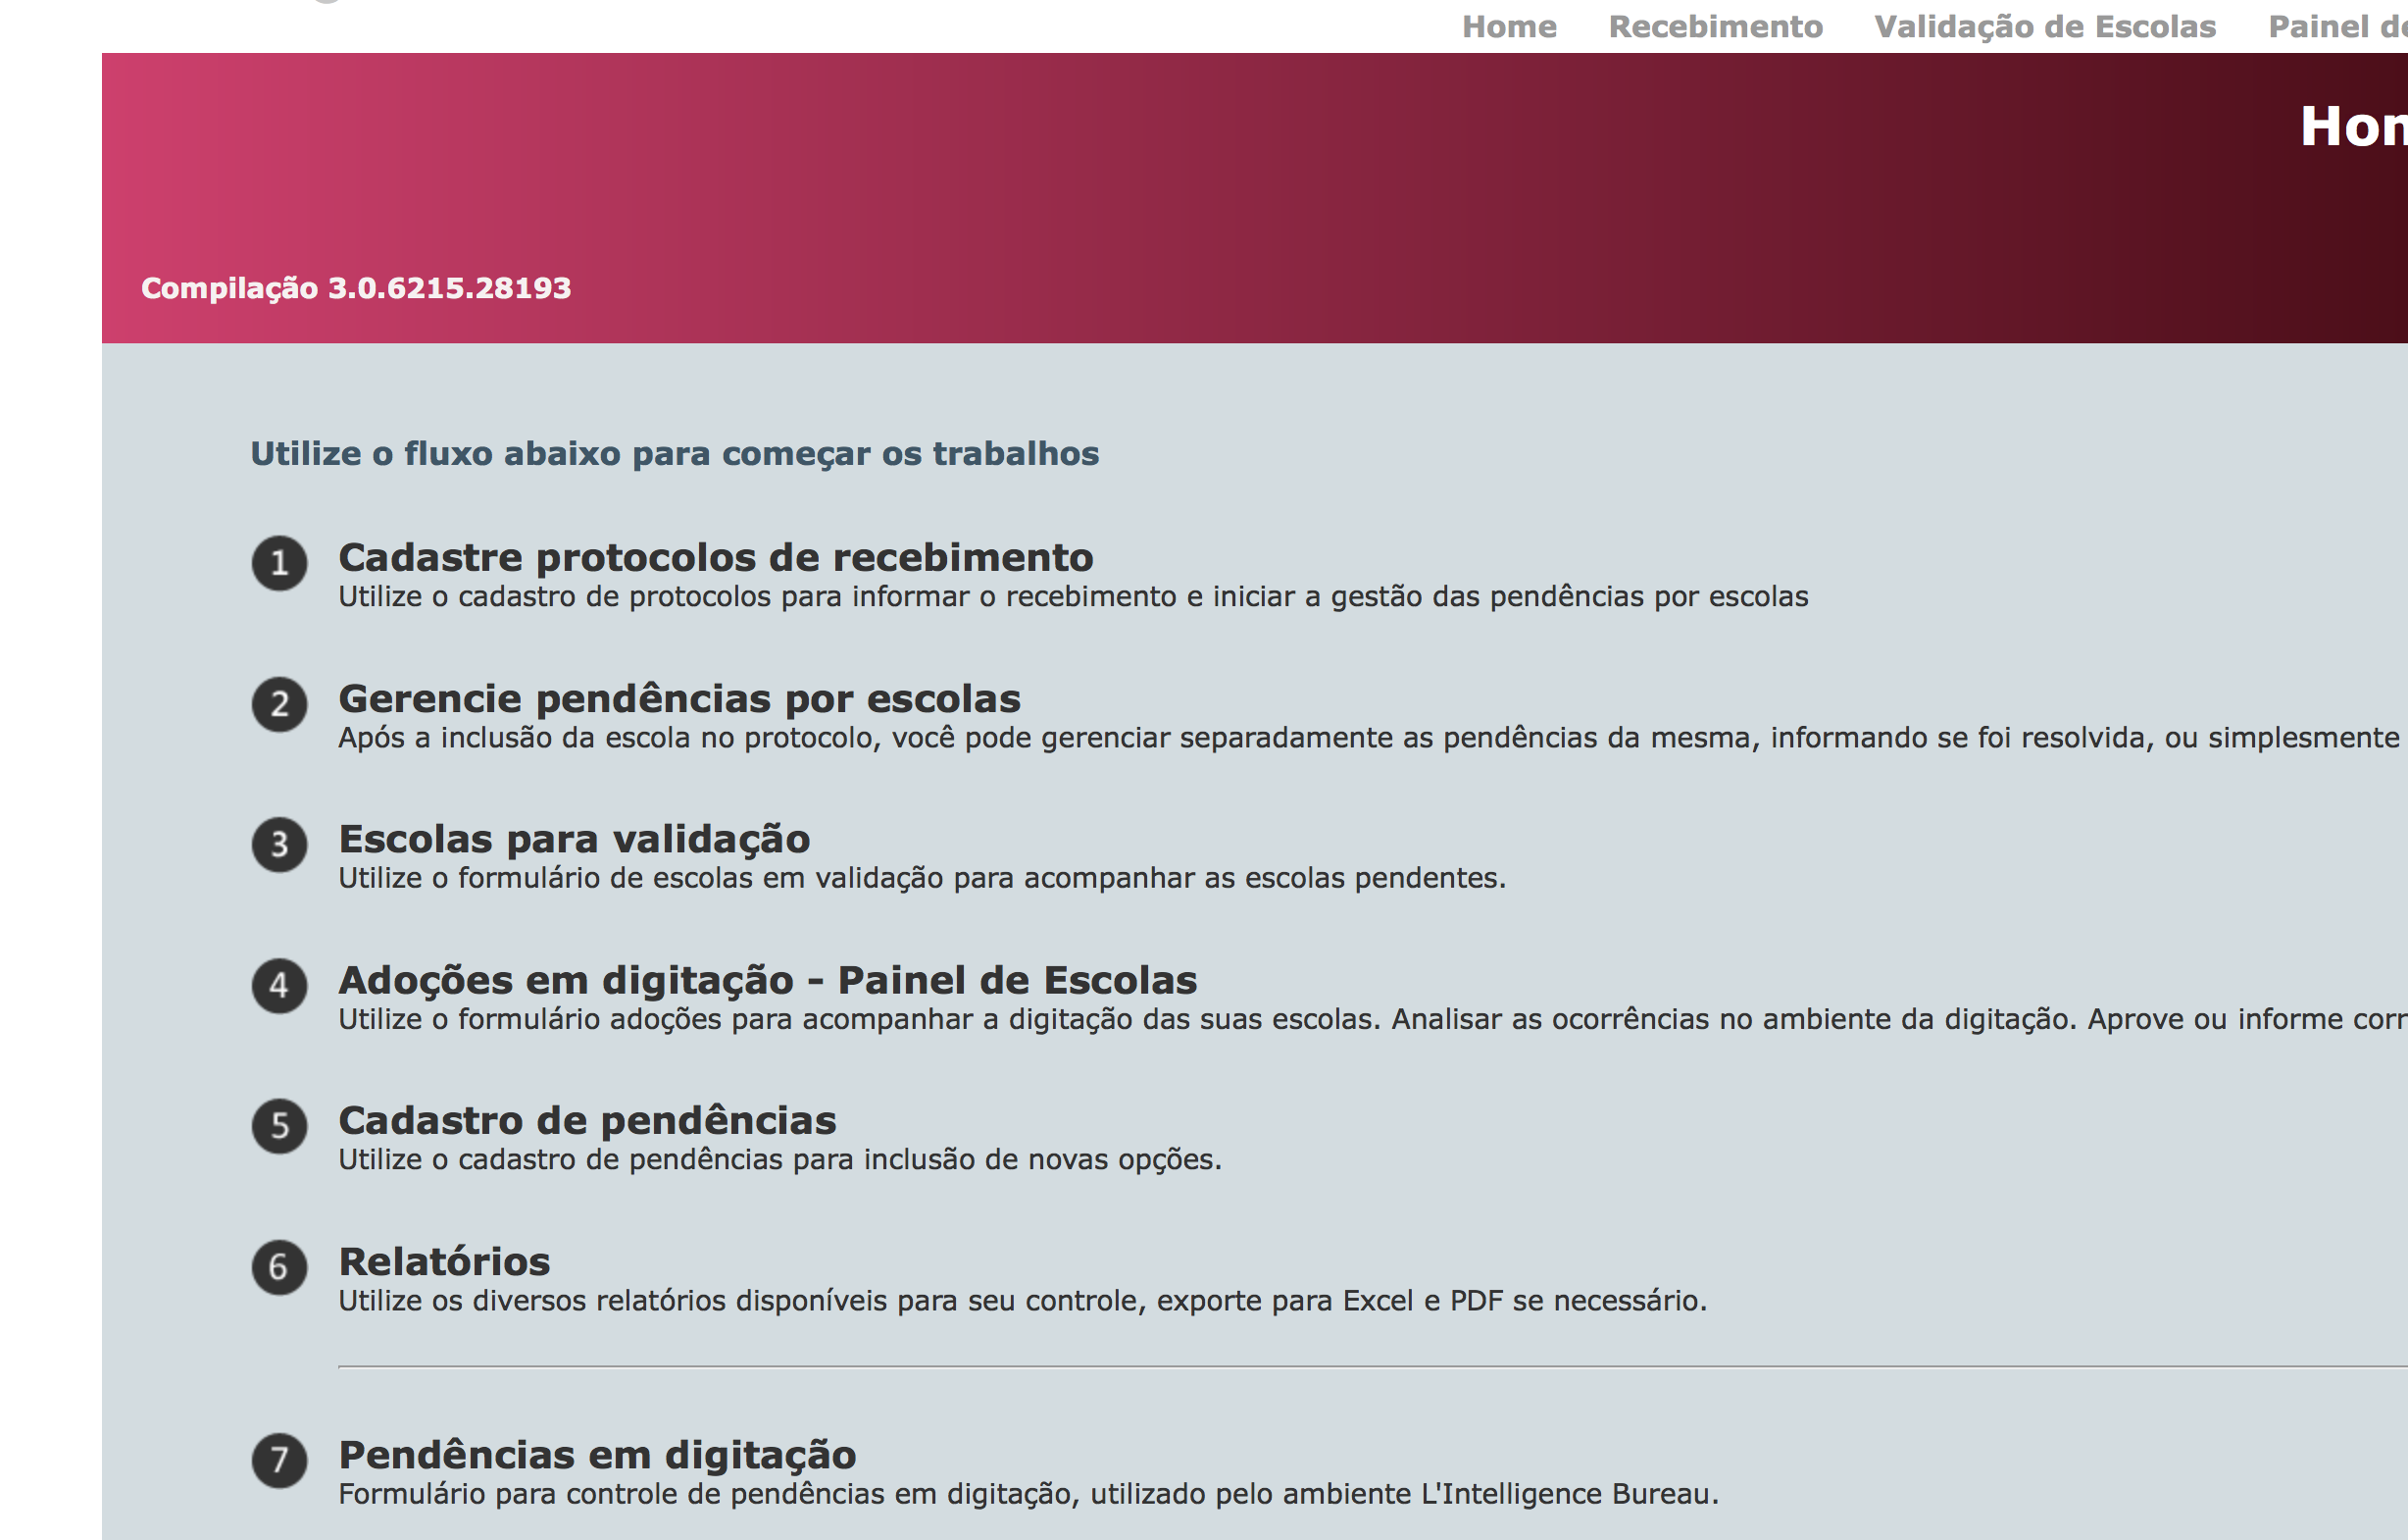Viewport: 2408px width, 1540px height.
Task: Open Cadastre protocolos de recebimento
Action: point(716,557)
